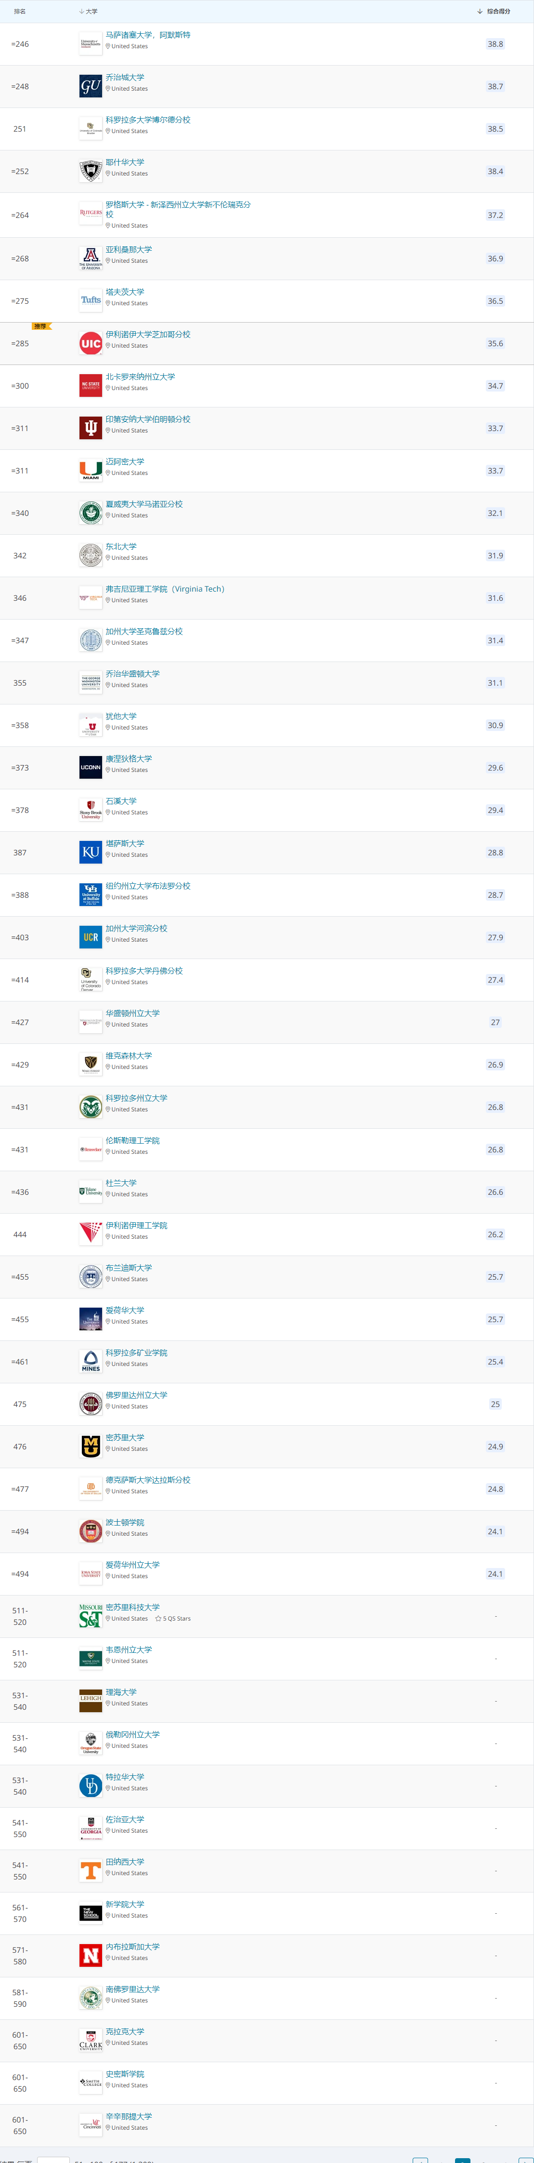Open 石溪大学 link

121,801
